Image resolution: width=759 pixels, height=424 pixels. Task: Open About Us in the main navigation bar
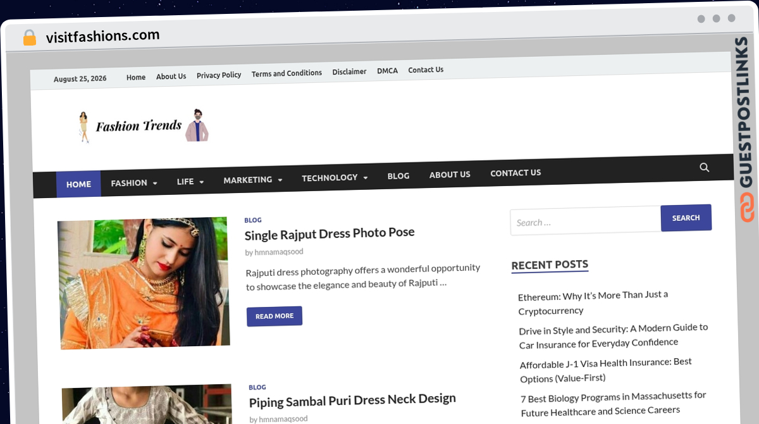tap(450, 175)
